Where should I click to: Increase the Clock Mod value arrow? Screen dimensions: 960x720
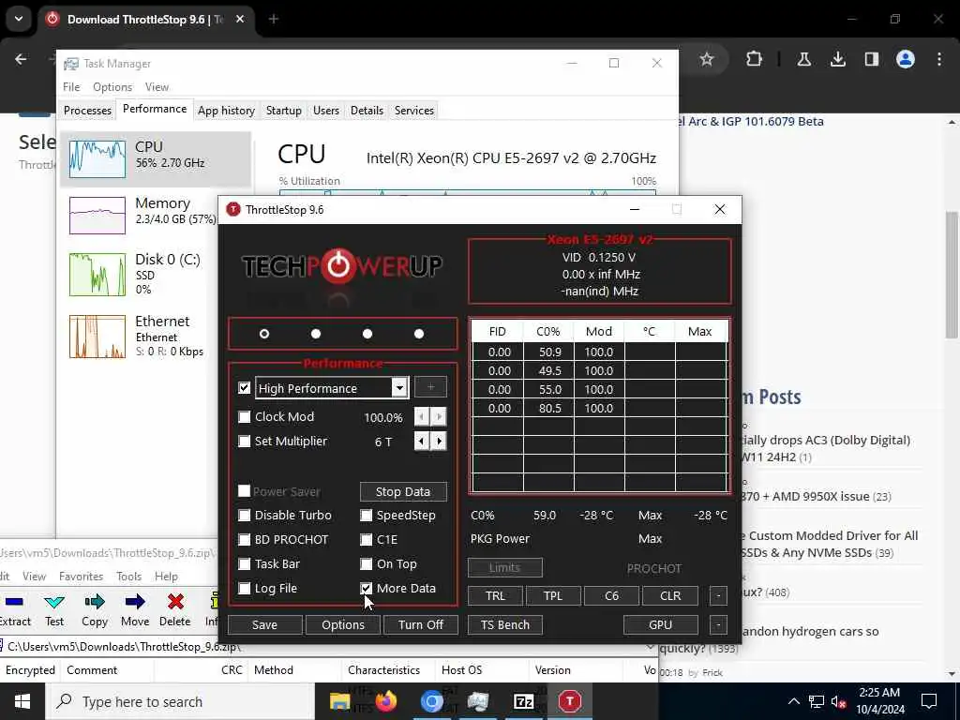(x=439, y=417)
